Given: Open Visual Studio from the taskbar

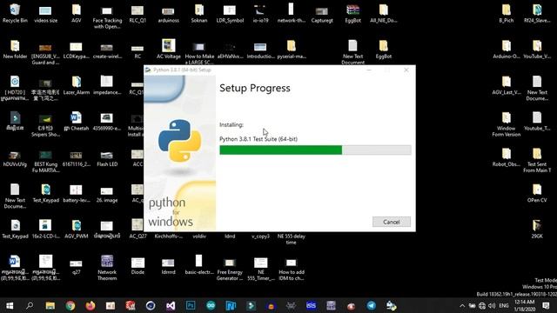Looking at the screenshot, I should (171, 305).
